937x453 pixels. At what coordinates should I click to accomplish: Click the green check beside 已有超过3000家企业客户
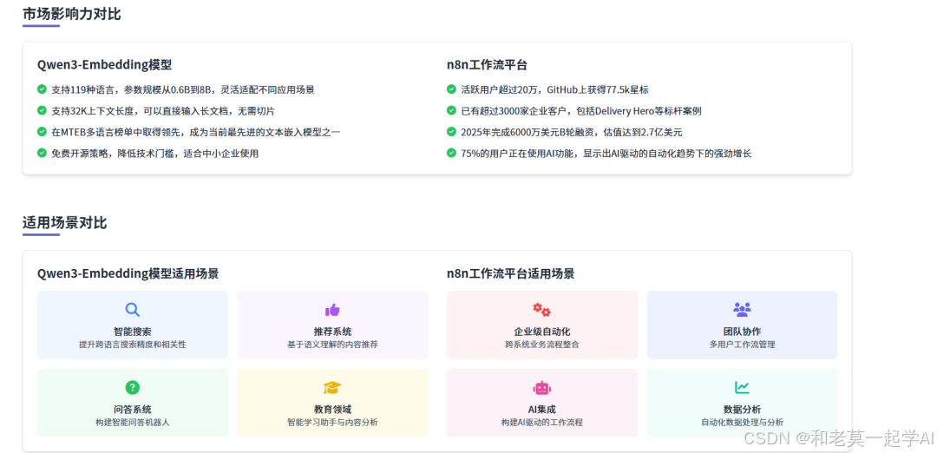pos(451,110)
